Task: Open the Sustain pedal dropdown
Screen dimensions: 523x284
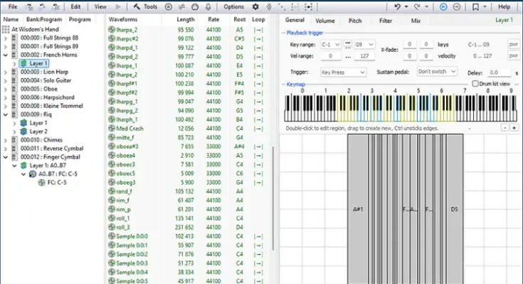Action: coord(436,72)
